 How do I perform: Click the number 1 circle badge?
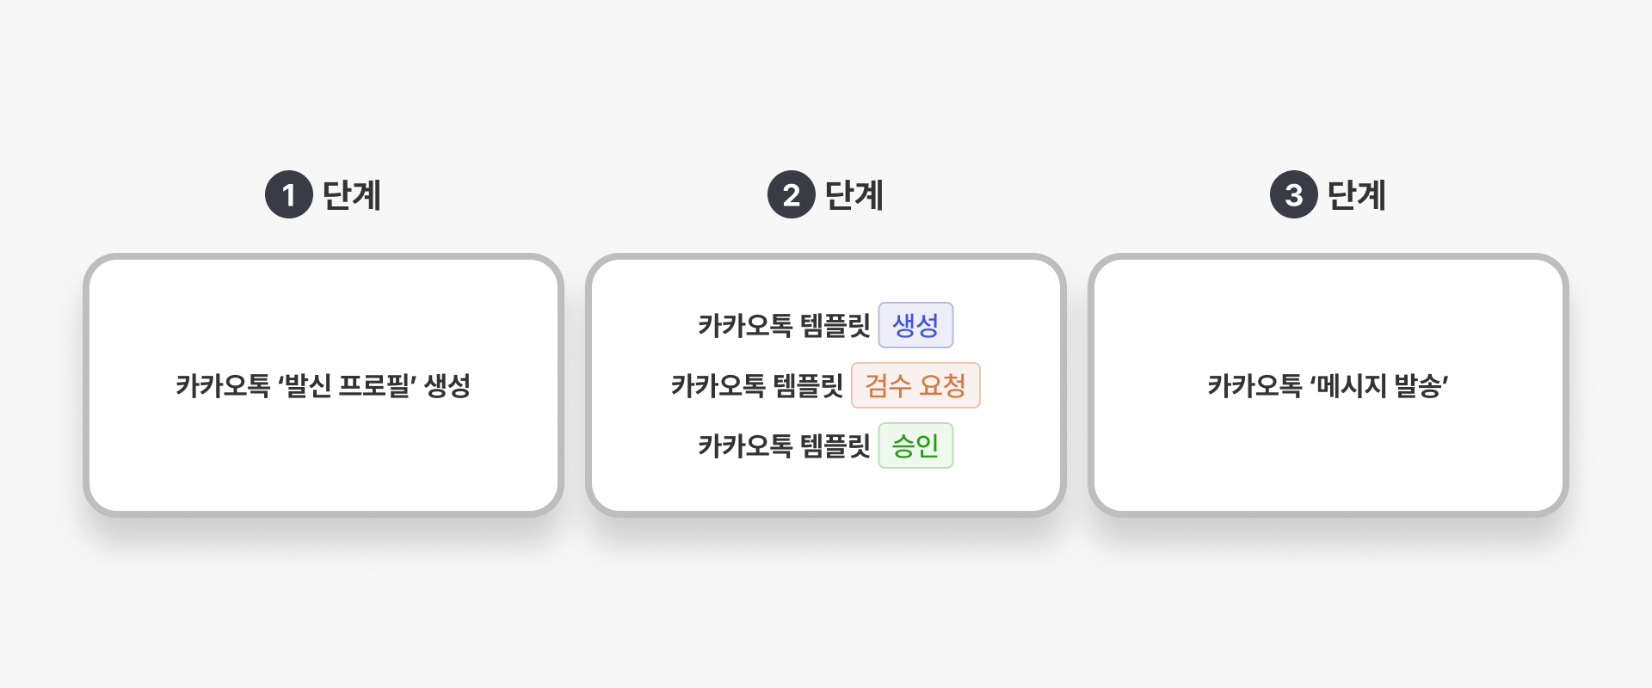(289, 195)
